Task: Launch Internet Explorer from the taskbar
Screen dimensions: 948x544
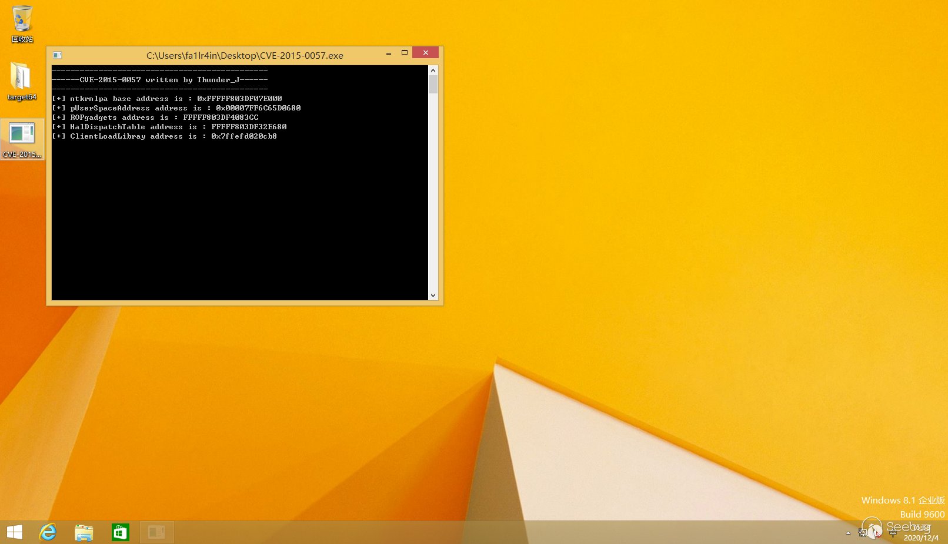Action: tap(48, 532)
